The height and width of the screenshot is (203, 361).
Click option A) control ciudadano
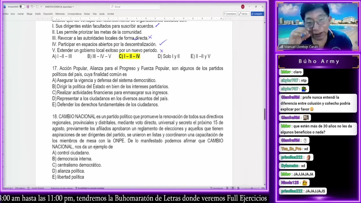(71, 153)
